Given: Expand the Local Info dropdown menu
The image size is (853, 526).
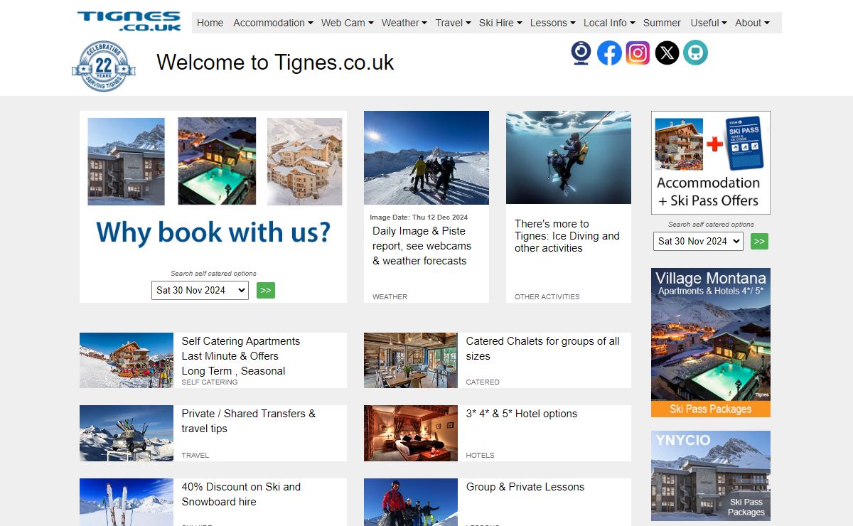Looking at the screenshot, I should [x=609, y=23].
